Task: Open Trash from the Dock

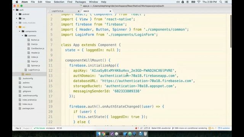Action: [145, 134]
